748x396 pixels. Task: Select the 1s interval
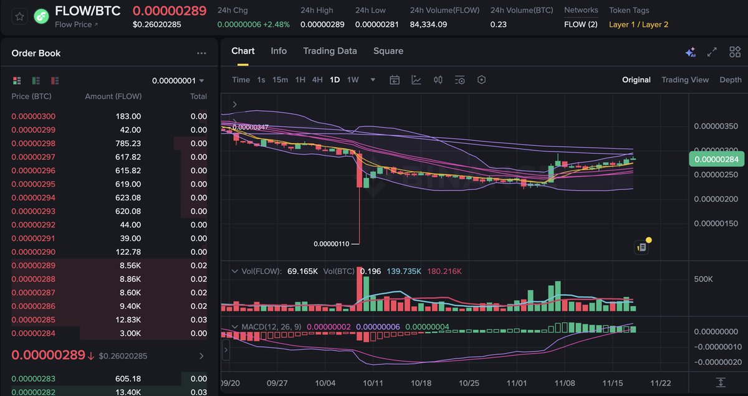(261, 80)
